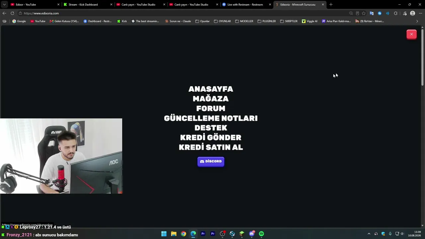Switch to first Canlı yayın YouTube Studio tab
The width and height of the screenshot is (425, 239).
(x=140, y=5)
